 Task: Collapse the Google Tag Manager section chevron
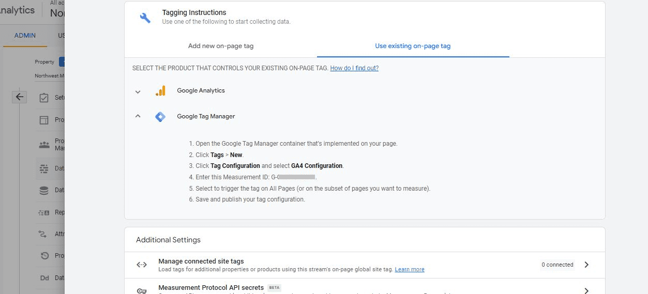point(138,116)
